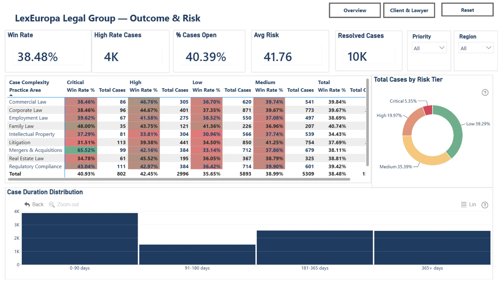
Task: Click the 45.52% Real Estate Law cell
Action: pyautogui.click(x=144, y=158)
